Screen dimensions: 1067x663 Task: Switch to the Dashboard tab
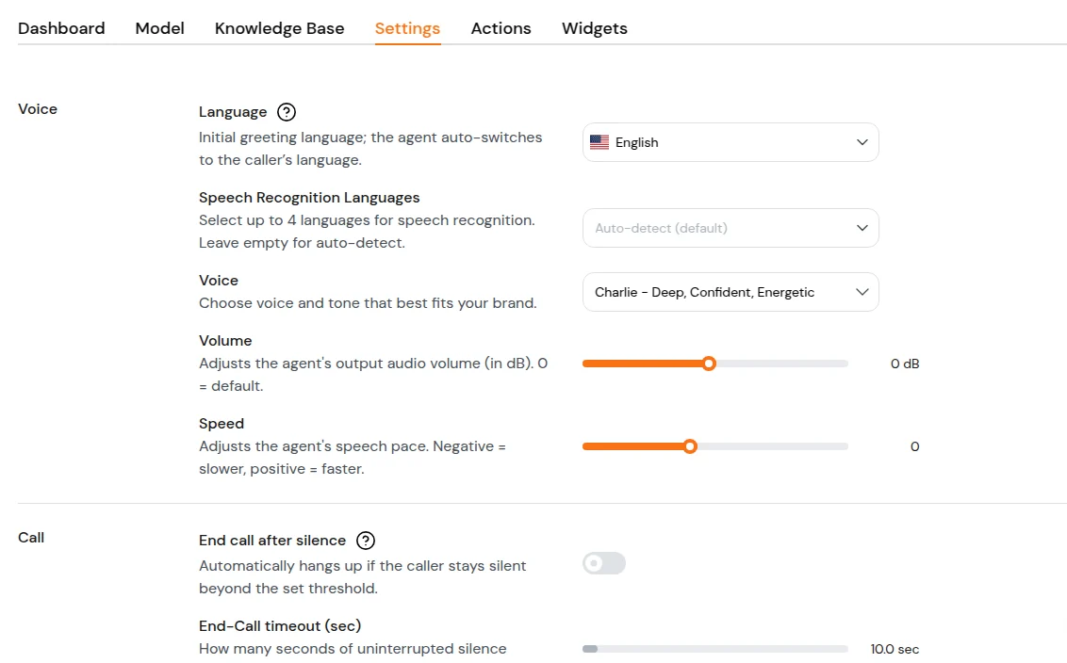pos(61,28)
